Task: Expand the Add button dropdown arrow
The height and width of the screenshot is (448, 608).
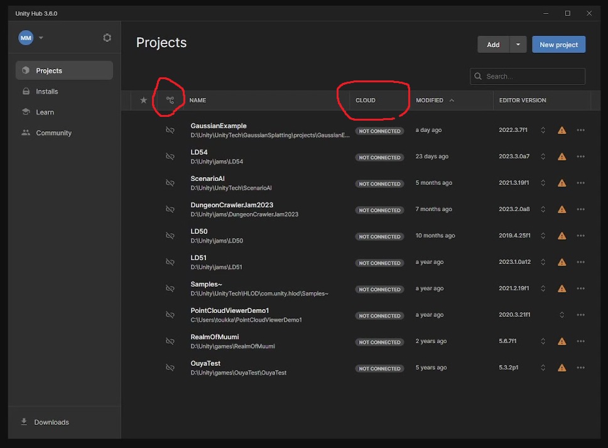Action: (518, 45)
